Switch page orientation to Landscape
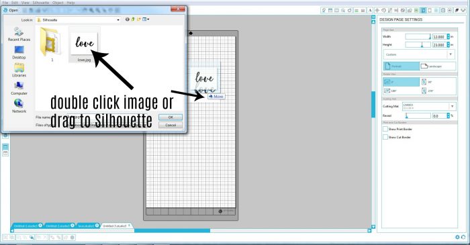 [437, 66]
